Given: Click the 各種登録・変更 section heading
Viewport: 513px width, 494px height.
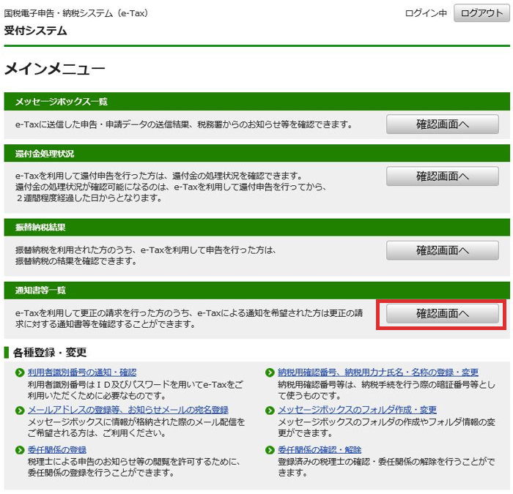Looking at the screenshot, I should coord(49,353).
